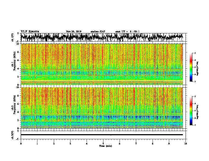
Task: Click the time axis tick label '3'
Action: coord(70,144)
